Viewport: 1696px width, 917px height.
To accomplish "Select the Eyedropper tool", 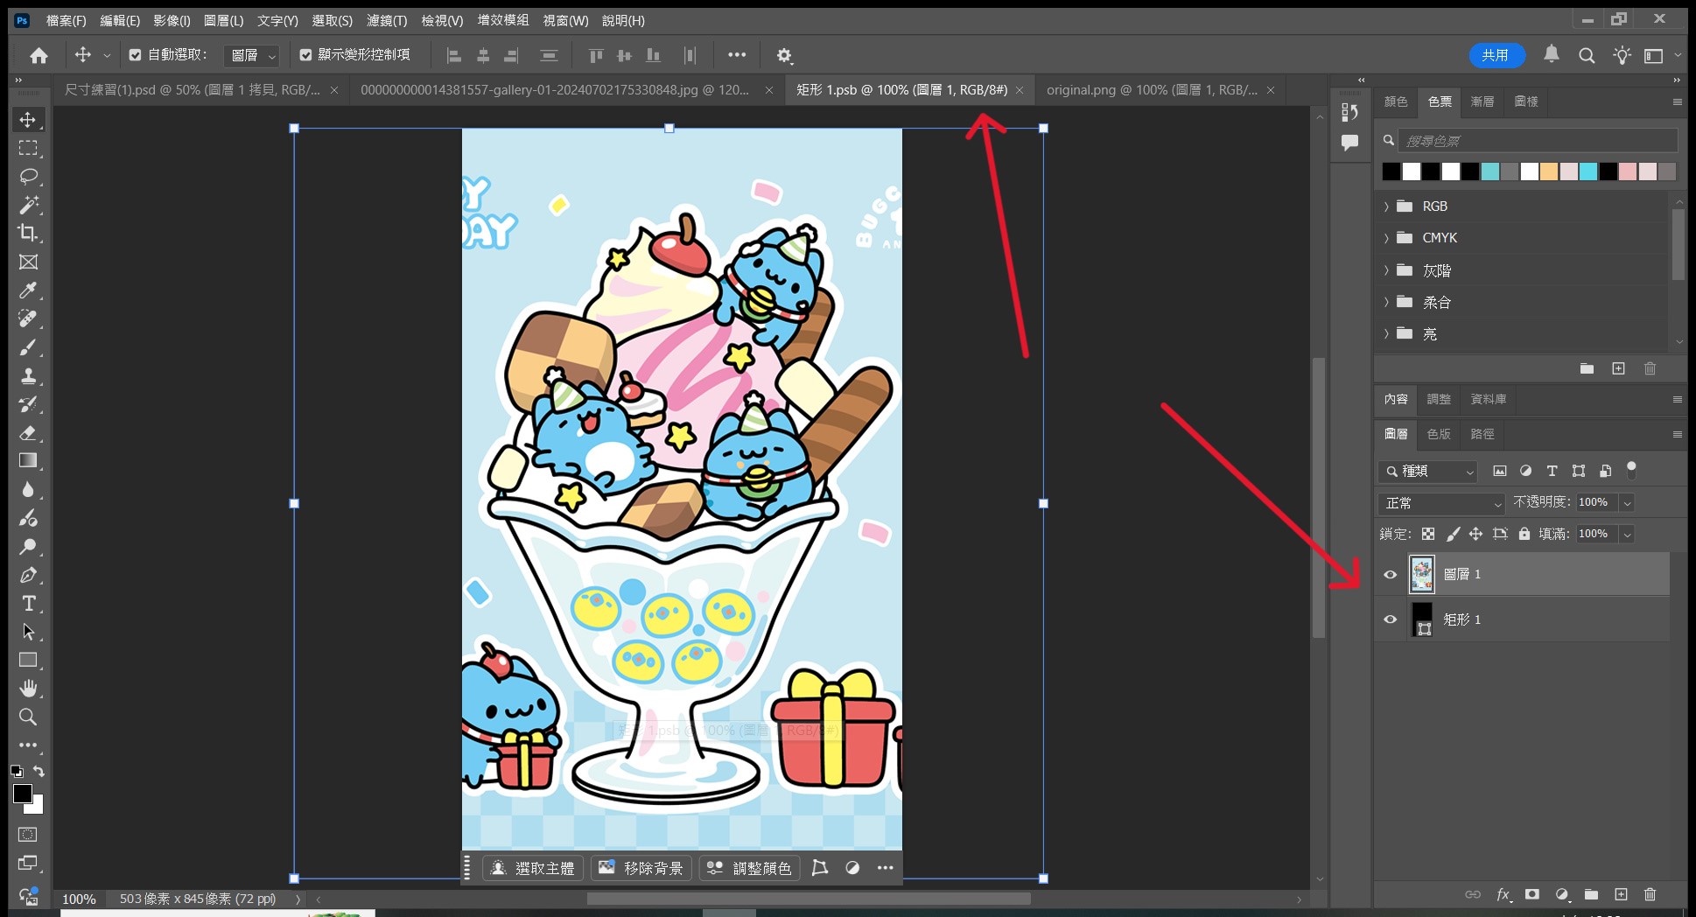I will pos(28,290).
